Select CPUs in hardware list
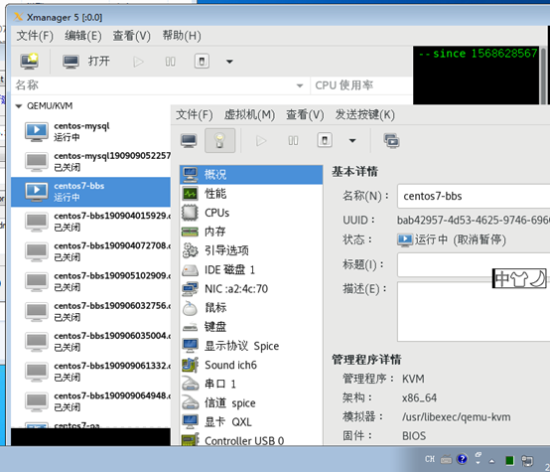The image size is (550, 472). 251,213
